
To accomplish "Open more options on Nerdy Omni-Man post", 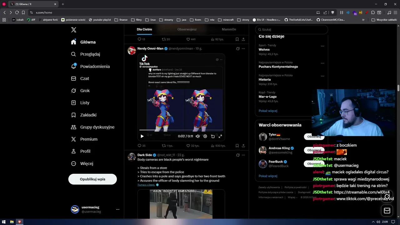I will [x=243, y=49].
